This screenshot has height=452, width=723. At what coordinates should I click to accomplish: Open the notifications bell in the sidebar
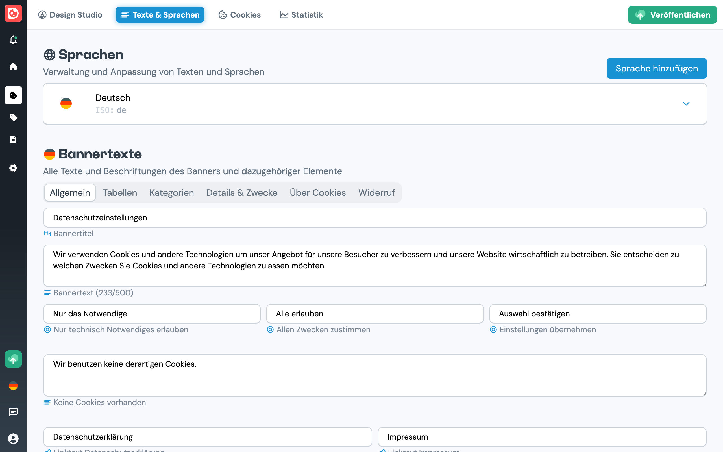click(13, 40)
